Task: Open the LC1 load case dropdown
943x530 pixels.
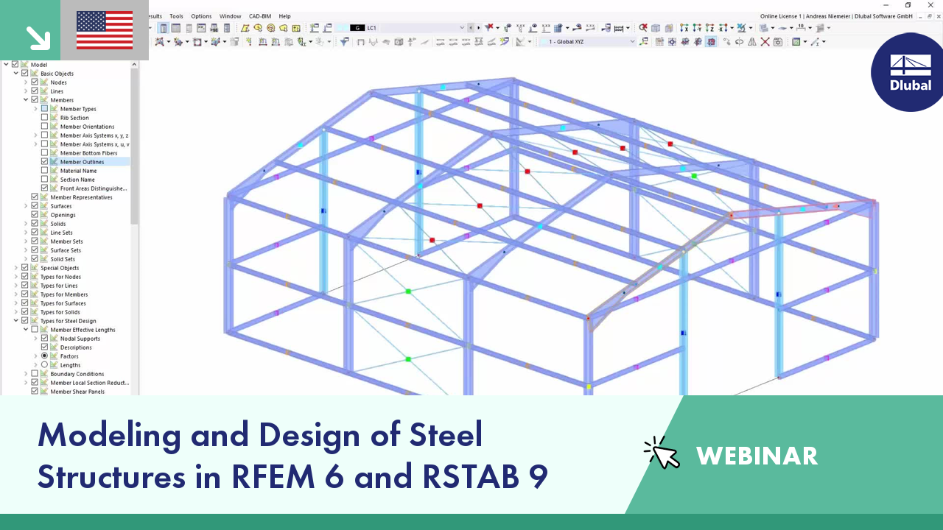Action: click(461, 28)
